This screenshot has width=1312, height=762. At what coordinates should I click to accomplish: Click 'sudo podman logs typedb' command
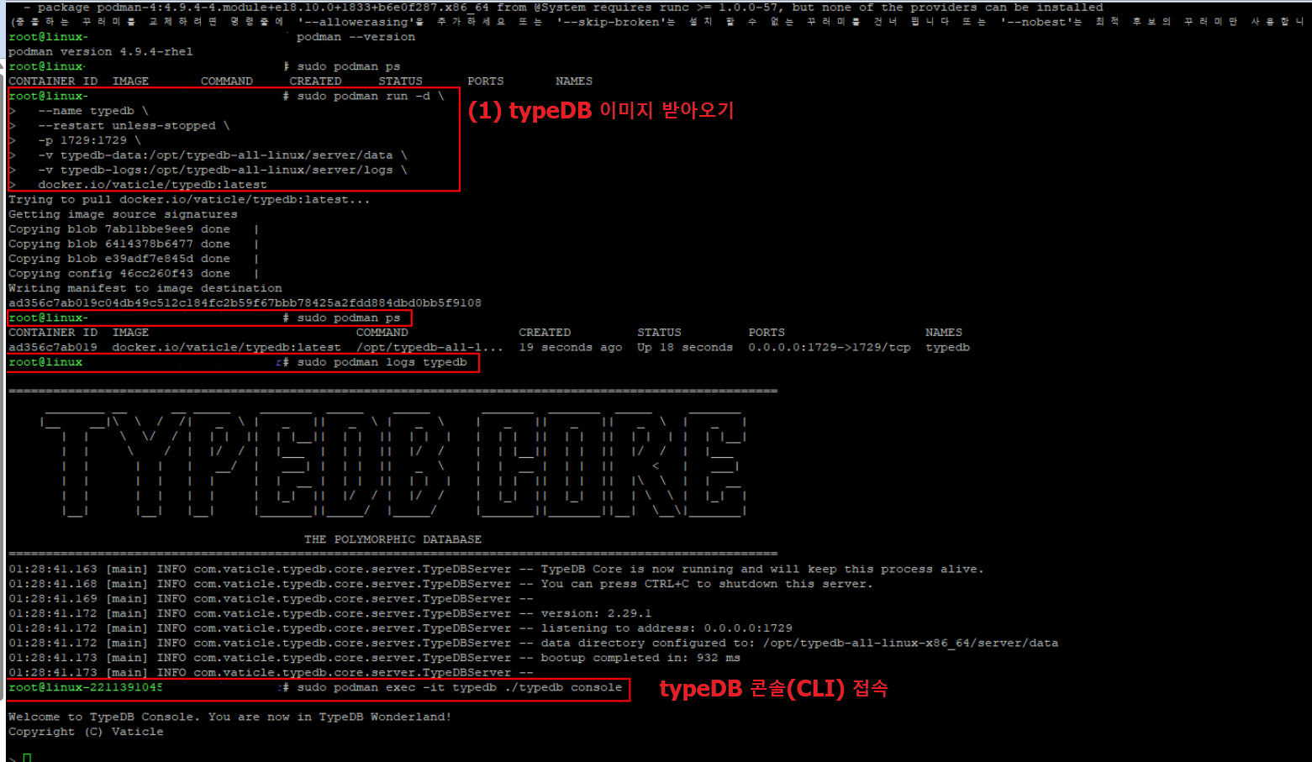point(382,363)
